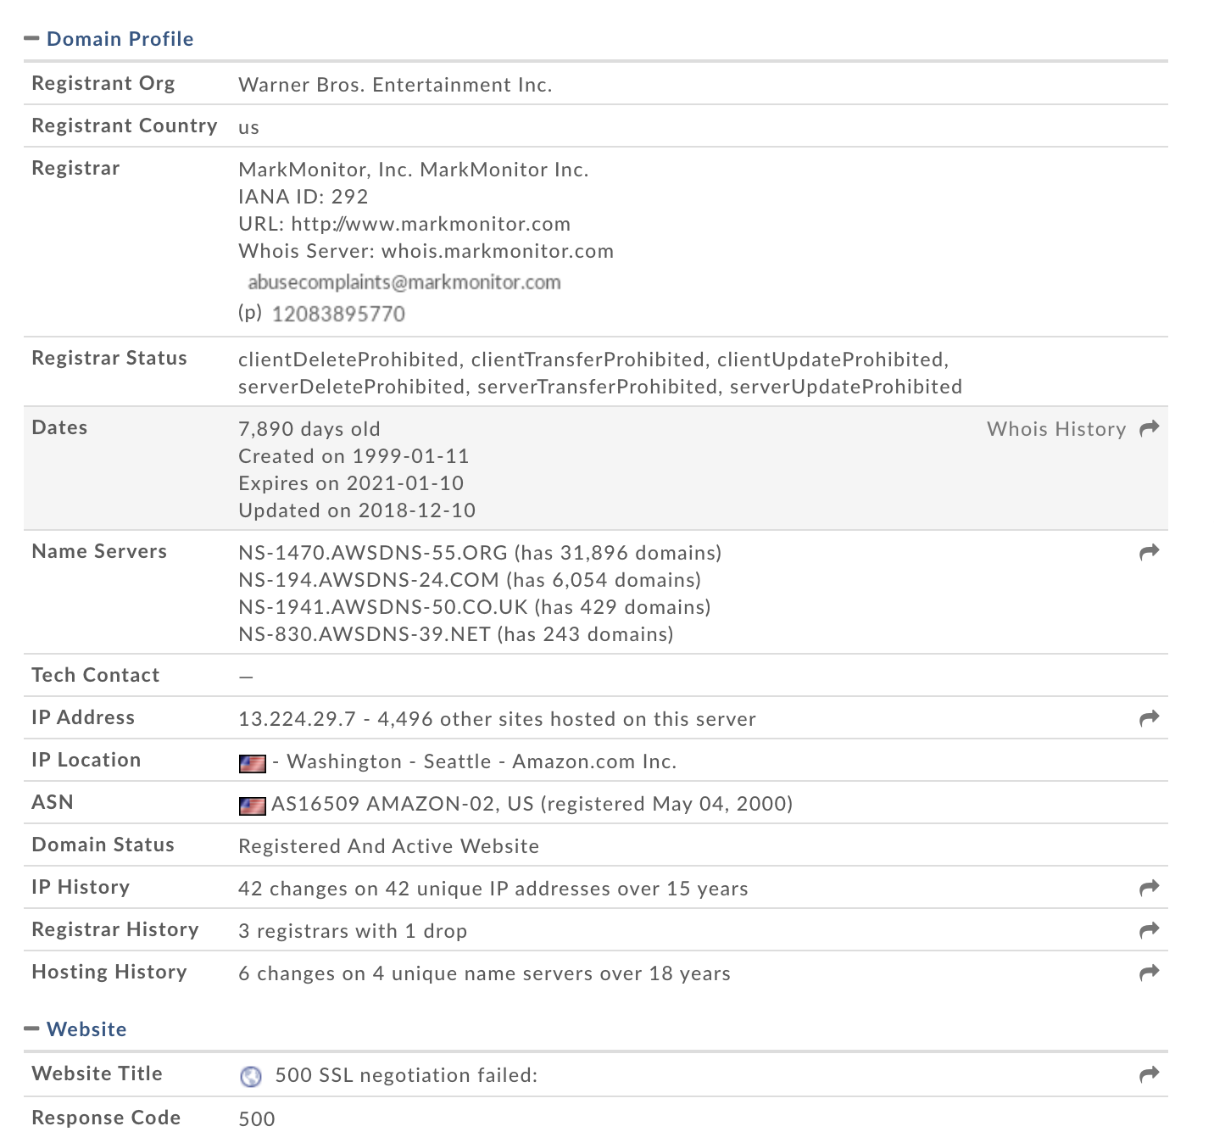This screenshot has height=1143, width=1214.
Task: Click the 'IP Address' row label
Action: 83,717
